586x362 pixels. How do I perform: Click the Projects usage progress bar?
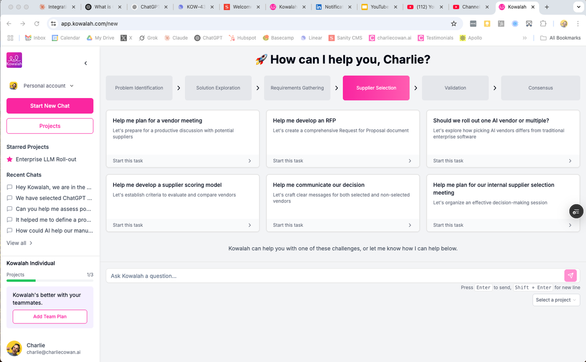tap(50, 281)
